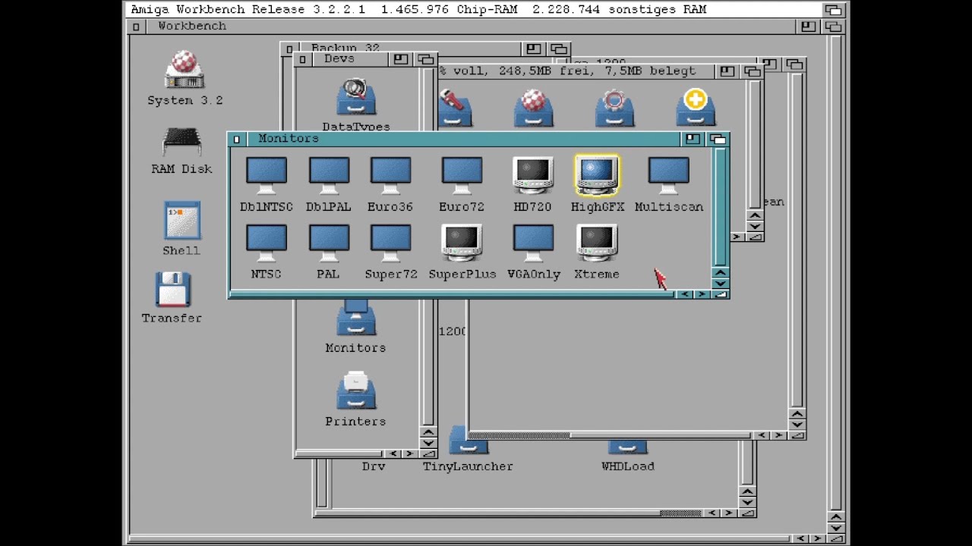Click the Monitors window scroll-left arrow
The image size is (972, 546).
684,294
